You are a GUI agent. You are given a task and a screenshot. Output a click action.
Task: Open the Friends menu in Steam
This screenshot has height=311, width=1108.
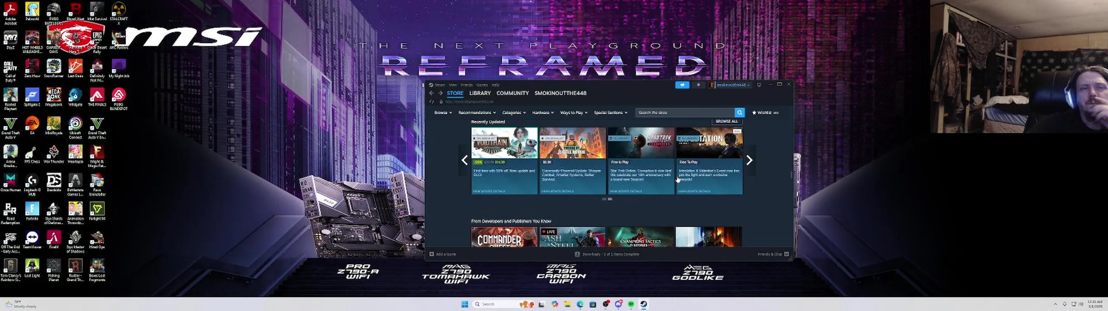tap(467, 85)
